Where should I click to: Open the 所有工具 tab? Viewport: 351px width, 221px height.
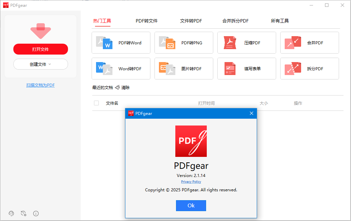(280, 21)
